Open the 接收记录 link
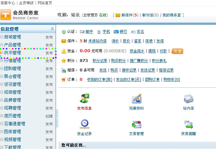Screen dimensions: 216x149 pos(129,70)
